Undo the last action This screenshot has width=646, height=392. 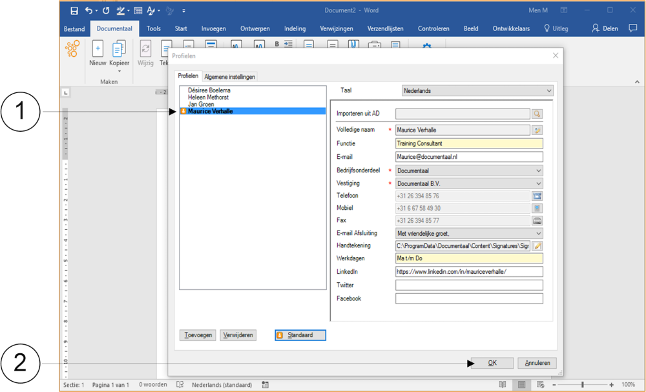[x=88, y=11]
